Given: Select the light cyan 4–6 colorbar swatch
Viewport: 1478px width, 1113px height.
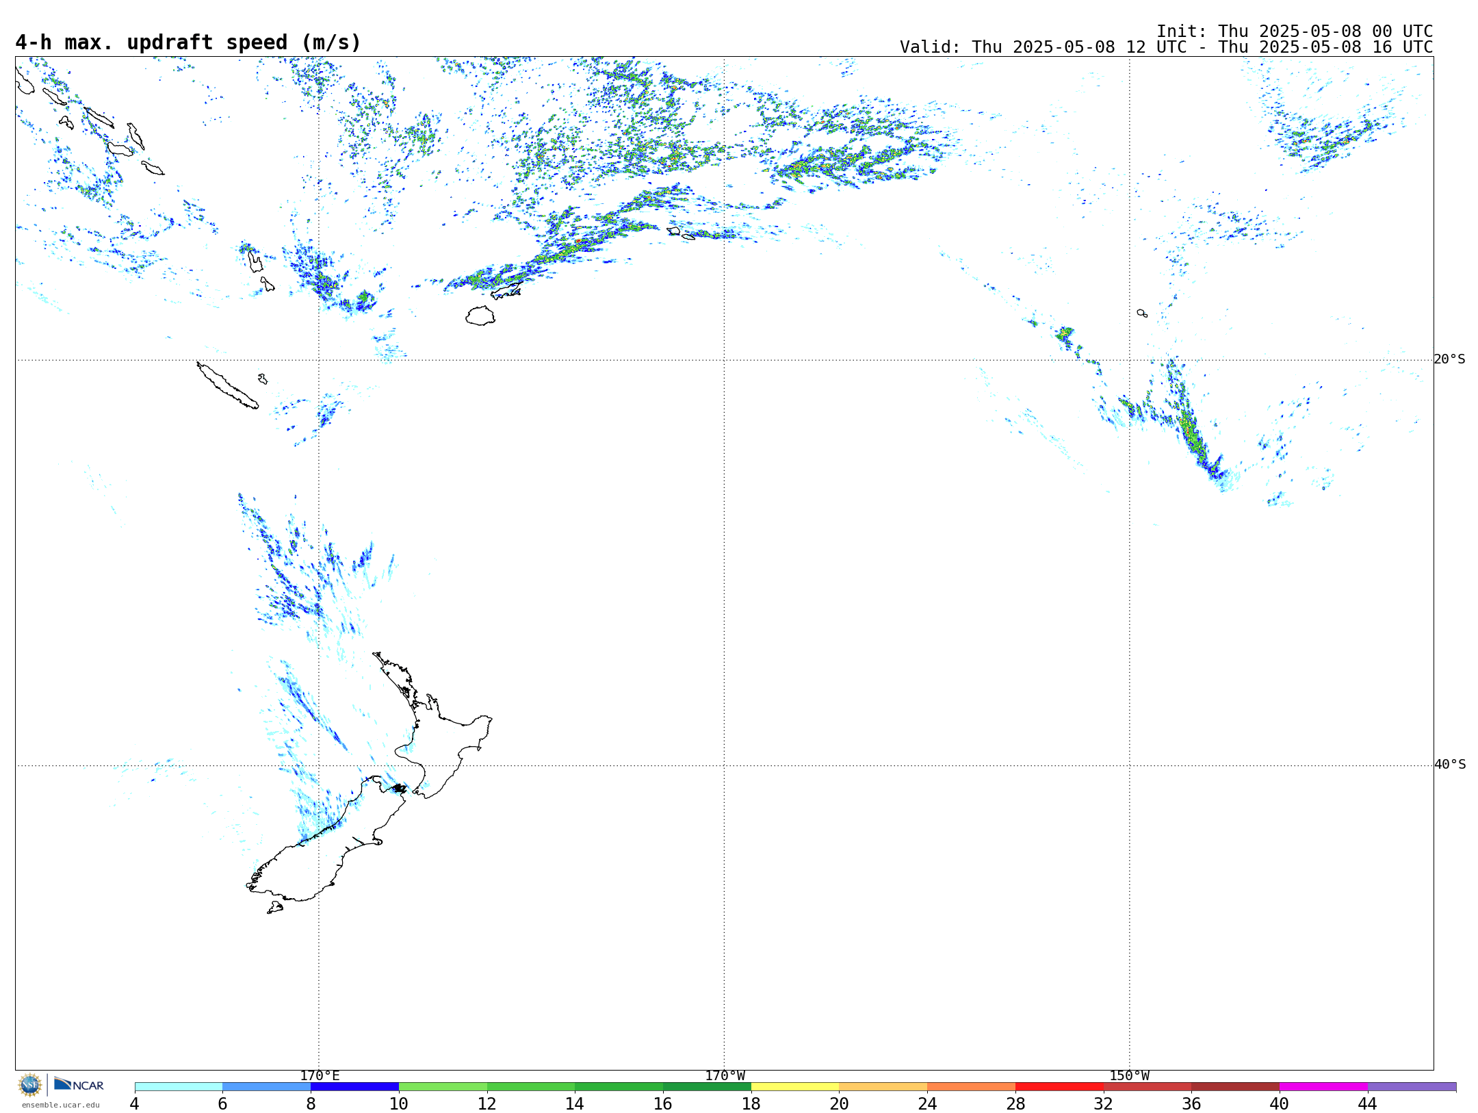Looking at the screenshot, I should (x=179, y=1087).
